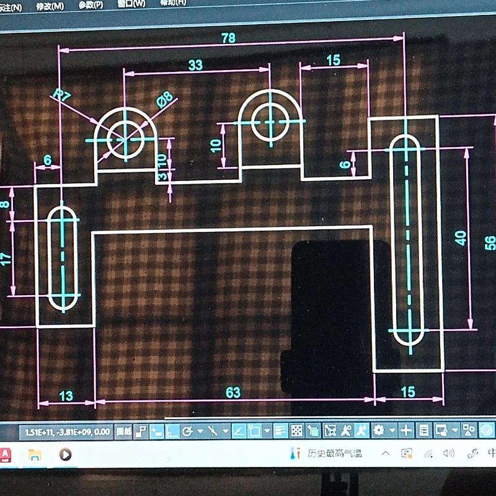Viewport: 496px width, 496px height.
Task: Toggle 2D object snap
Action: pyautogui.click(x=255, y=428)
